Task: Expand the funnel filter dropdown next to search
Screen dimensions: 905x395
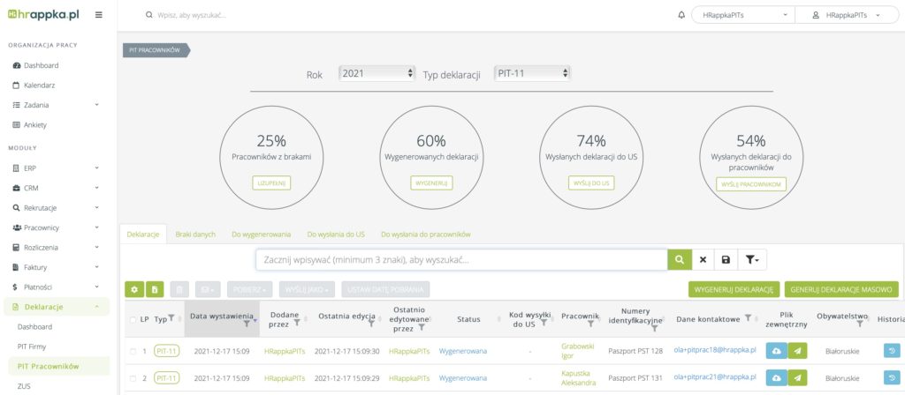Action: tap(751, 259)
